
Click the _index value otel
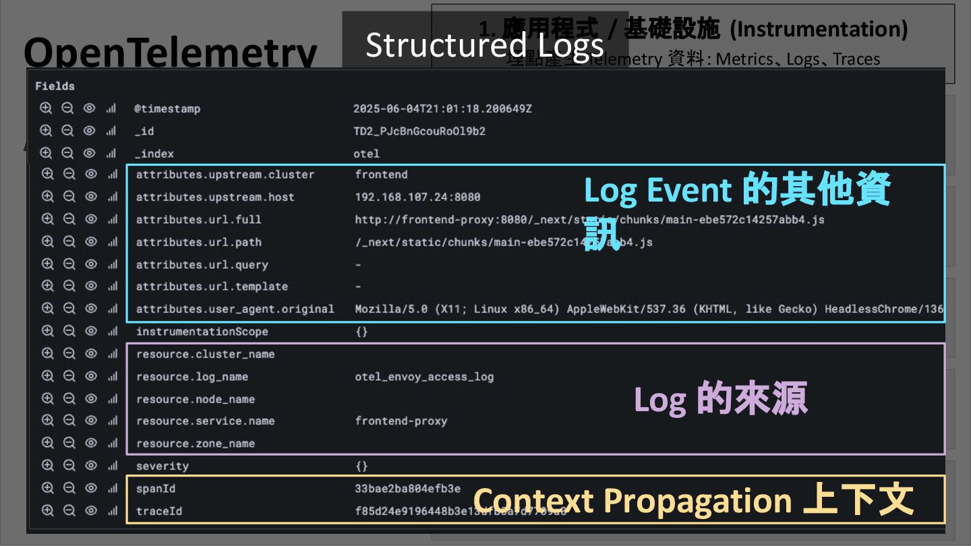pos(366,154)
